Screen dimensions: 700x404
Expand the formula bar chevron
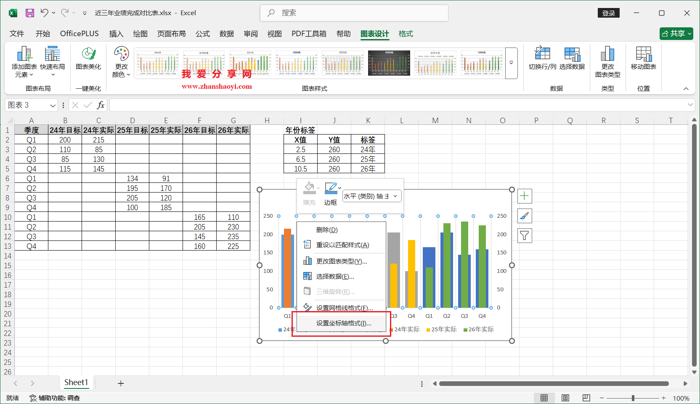(x=690, y=105)
